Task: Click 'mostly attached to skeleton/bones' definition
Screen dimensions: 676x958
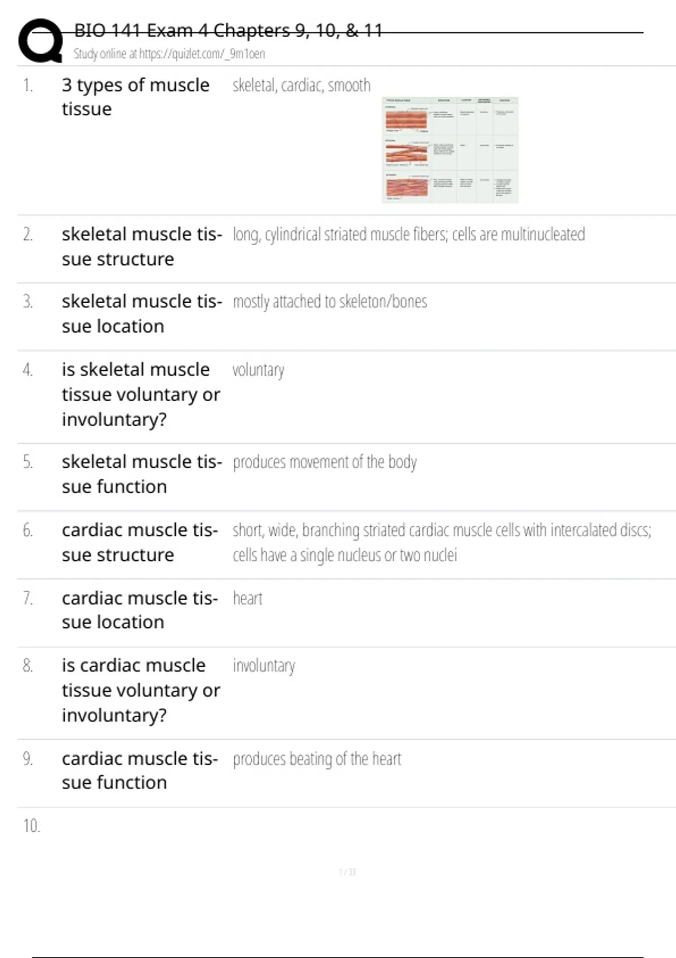Action: tap(330, 302)
